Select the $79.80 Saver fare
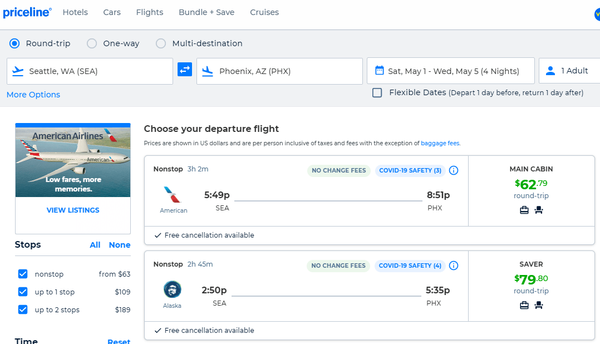 coord(531,286)
